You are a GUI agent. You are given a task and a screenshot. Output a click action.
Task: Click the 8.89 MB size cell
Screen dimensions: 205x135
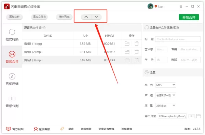click(x=85, y=60)
